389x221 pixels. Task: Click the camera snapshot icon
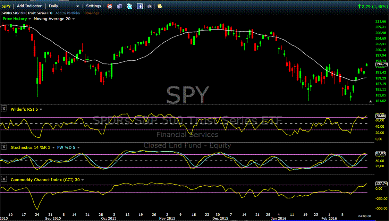(x=150, y=6)
